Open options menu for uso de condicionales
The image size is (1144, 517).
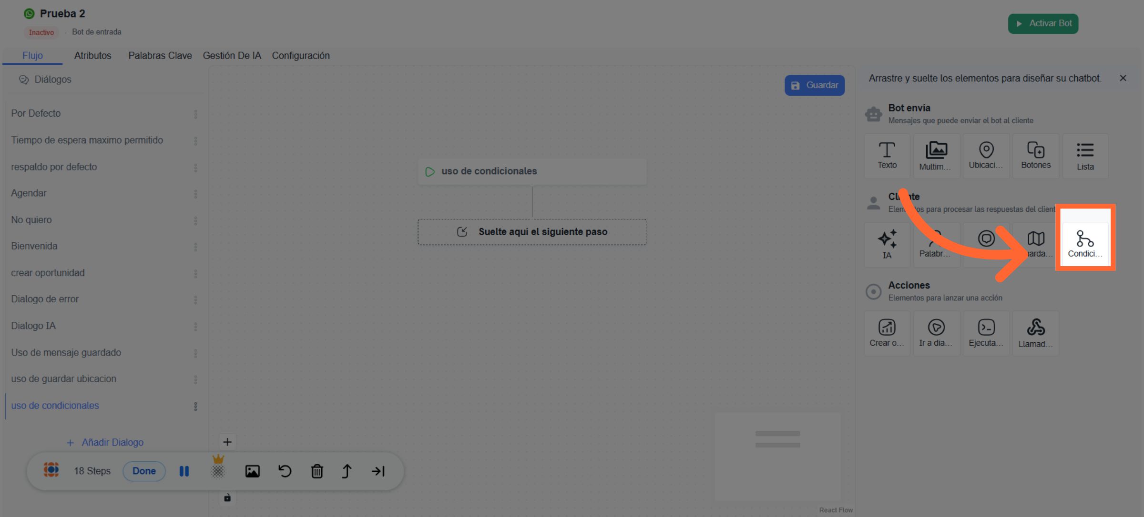click(x=195, y=406)
